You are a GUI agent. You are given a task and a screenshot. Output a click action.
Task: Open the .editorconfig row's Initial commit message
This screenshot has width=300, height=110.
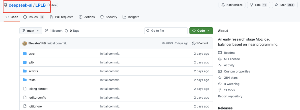110,98
